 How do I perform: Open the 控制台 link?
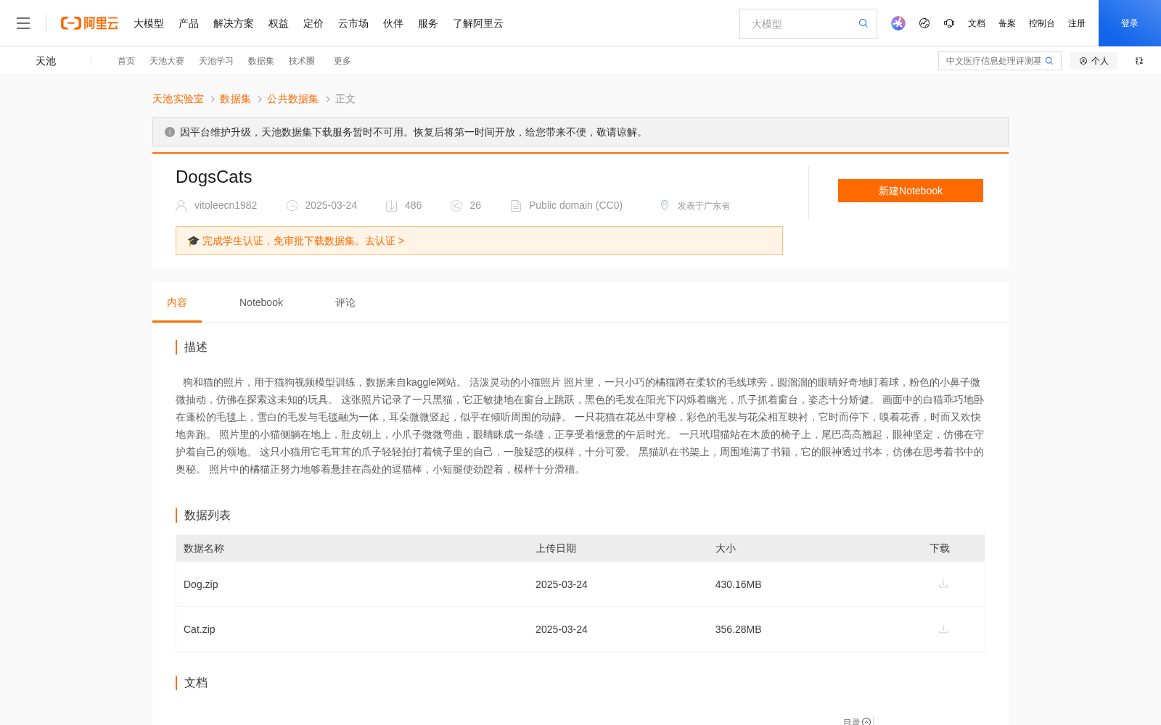[1041, 23]
